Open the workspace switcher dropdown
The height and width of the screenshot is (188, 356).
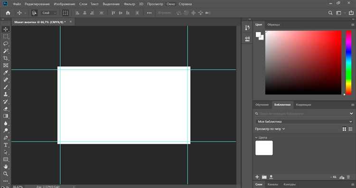tap(340, 13)
